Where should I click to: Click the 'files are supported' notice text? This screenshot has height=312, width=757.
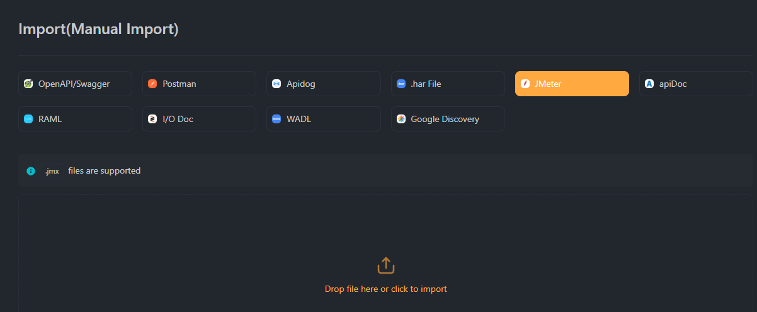pyautogui.click(x=105, y=170)
